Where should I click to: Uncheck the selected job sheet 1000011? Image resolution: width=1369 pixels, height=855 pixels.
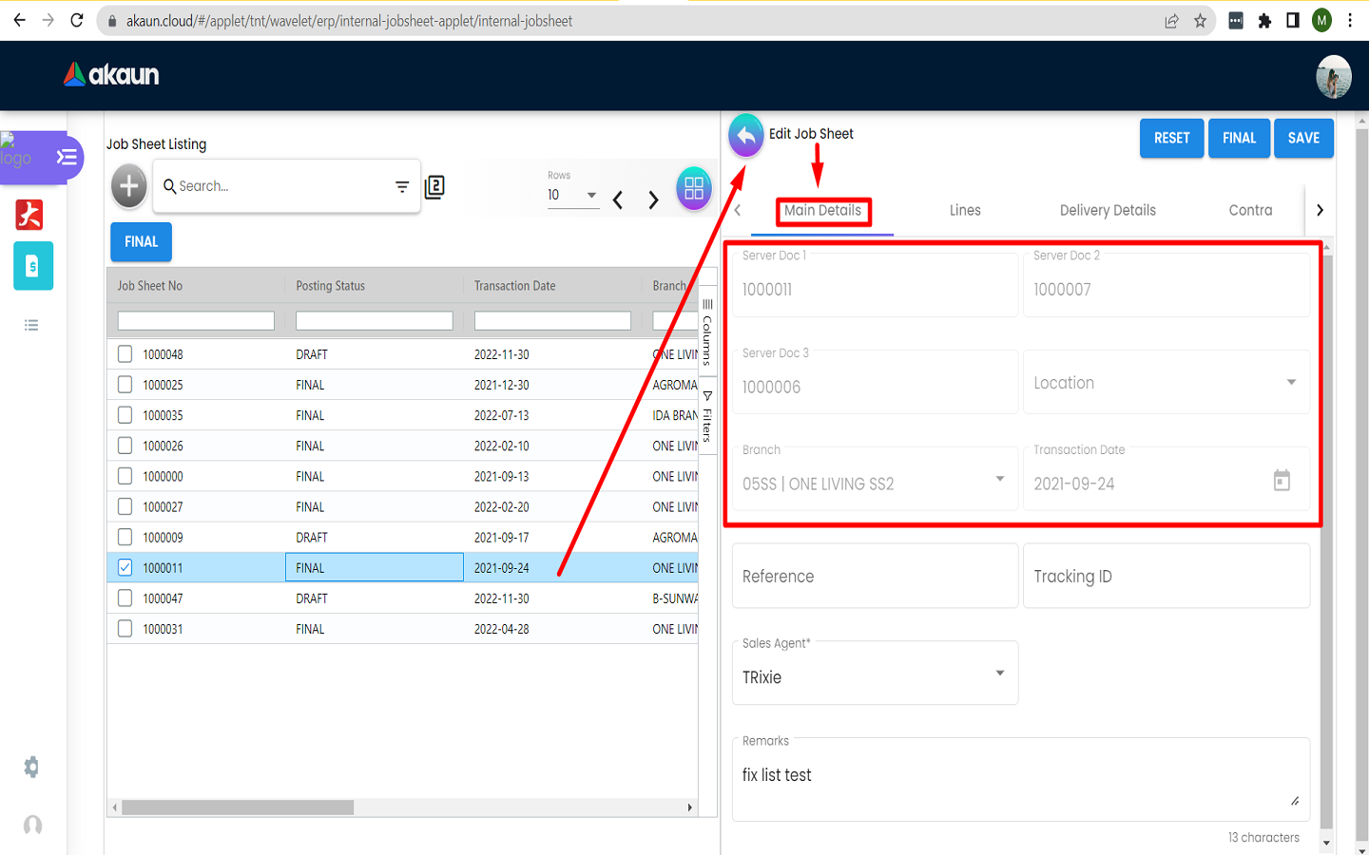click(x=125, y=567)
